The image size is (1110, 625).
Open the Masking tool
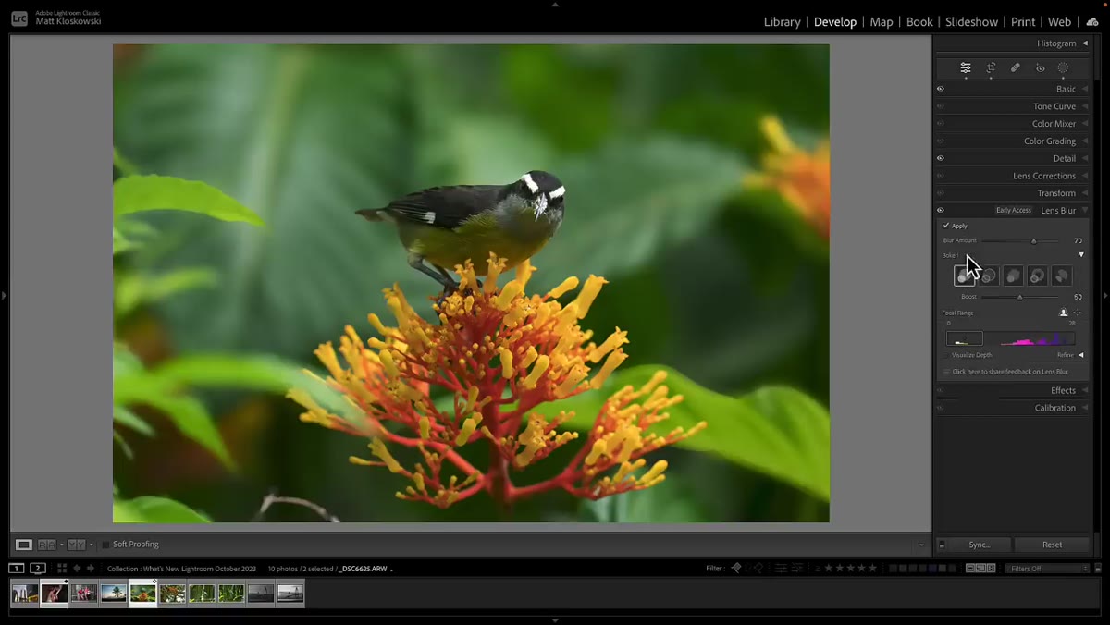pyautogui.click(x=1063, y=67)
